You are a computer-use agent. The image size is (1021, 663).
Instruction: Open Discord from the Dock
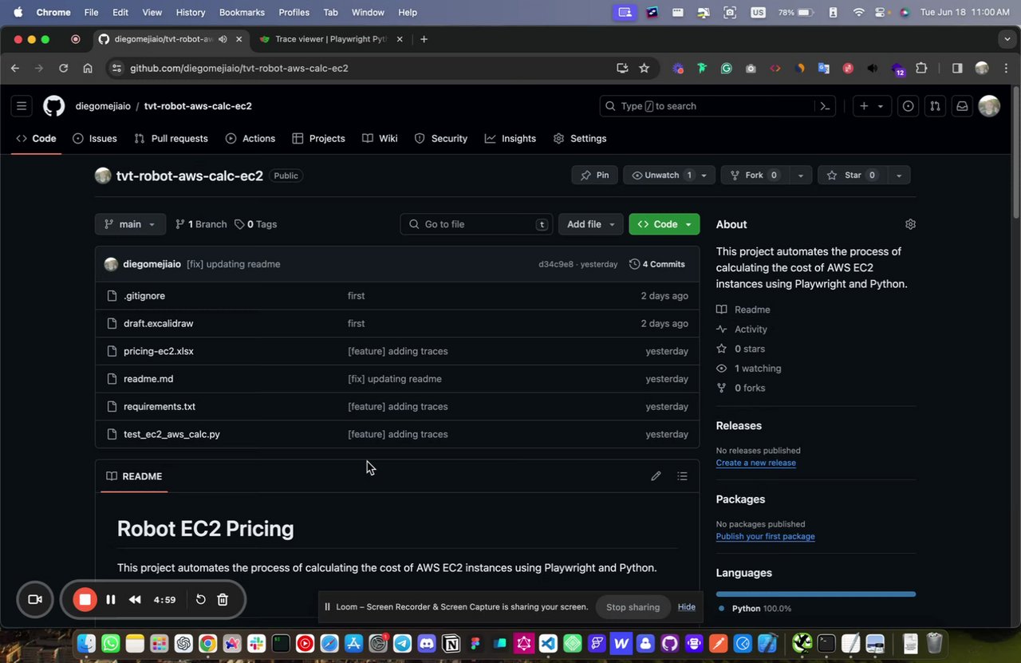[427, 643]
